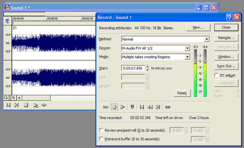Viewport: 244px width, 148px height.
Task: Close Record dialog with red X
Action: click(x=237, y=17)
